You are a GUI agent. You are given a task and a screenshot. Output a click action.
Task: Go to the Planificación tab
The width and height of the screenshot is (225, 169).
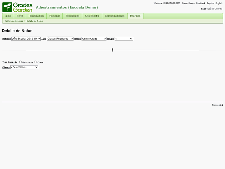[x=36, y=16]
